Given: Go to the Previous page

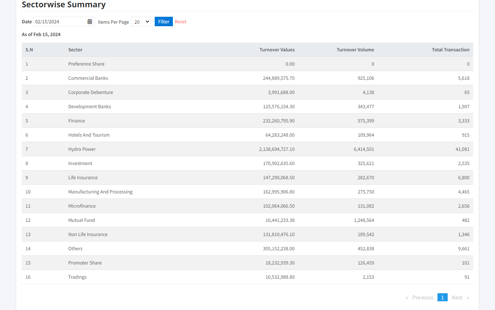Looking at the screenshot, I should coord(422,298).
